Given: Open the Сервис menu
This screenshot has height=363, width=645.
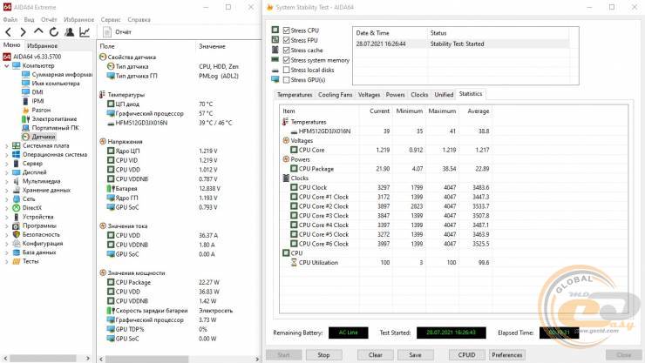Looking at the screenshot, I should click(111, 19).
